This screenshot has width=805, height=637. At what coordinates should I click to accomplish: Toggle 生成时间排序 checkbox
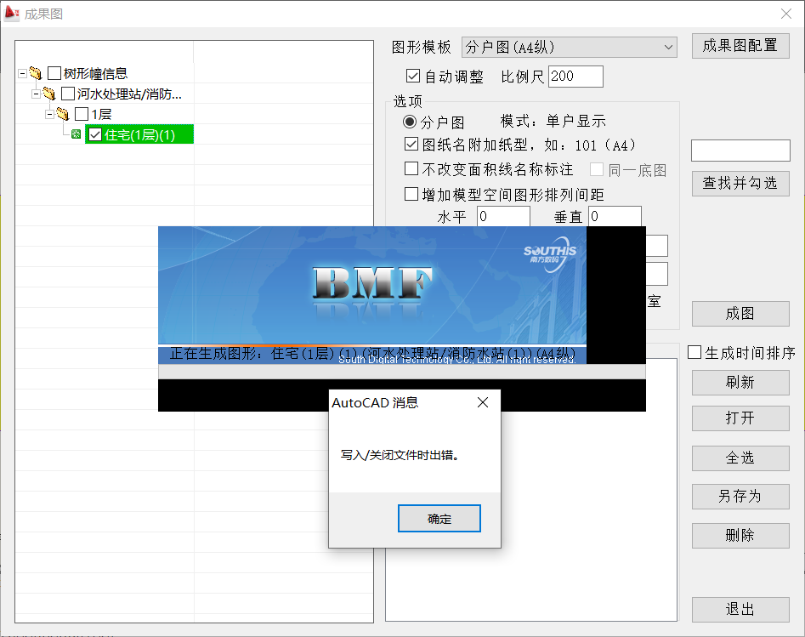[x=694, y=352]
